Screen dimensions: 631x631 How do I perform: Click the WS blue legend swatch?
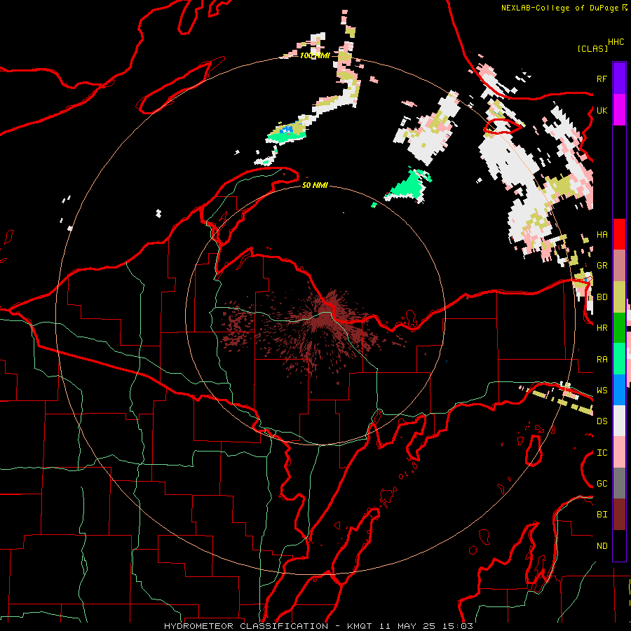point(619,390)
